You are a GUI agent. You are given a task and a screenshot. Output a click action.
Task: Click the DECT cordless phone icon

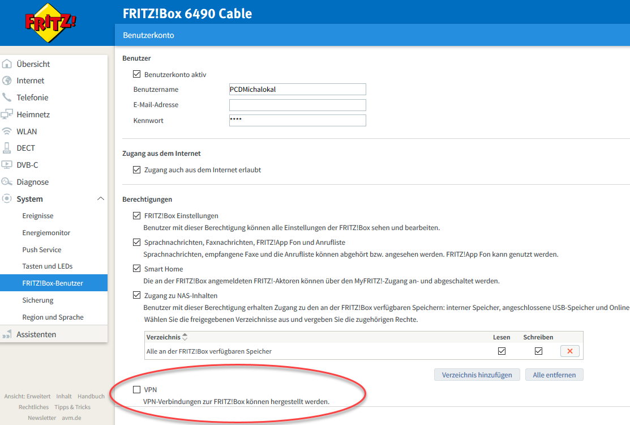(7, 148)
